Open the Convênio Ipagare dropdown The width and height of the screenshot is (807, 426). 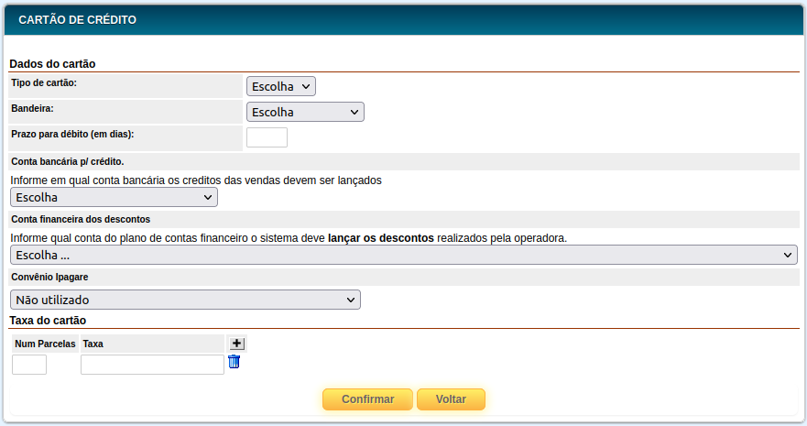pyautogui.click(x=185, y=300)
